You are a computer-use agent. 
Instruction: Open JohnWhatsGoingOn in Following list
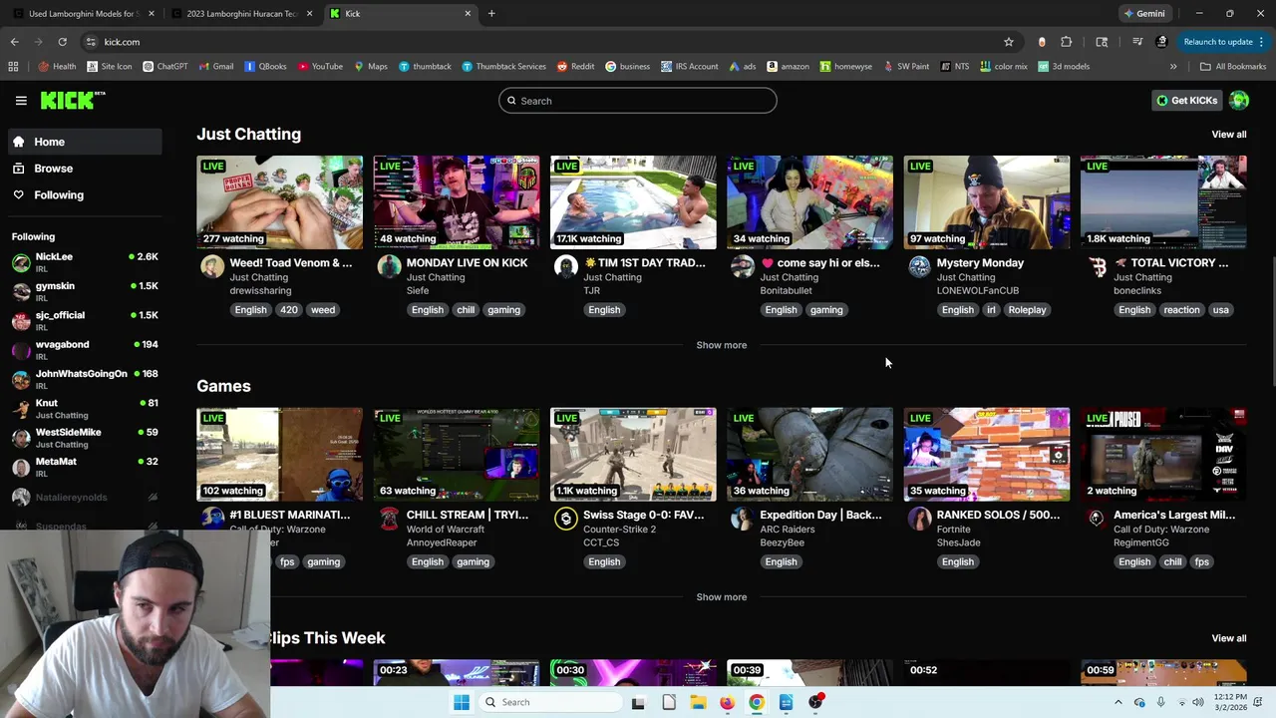(x=85, y=380)
